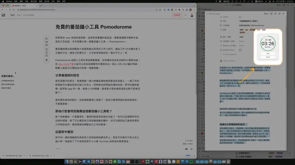
Task: Open dropdown arrow of first downloaded jpg
Action: coord(24,155)
